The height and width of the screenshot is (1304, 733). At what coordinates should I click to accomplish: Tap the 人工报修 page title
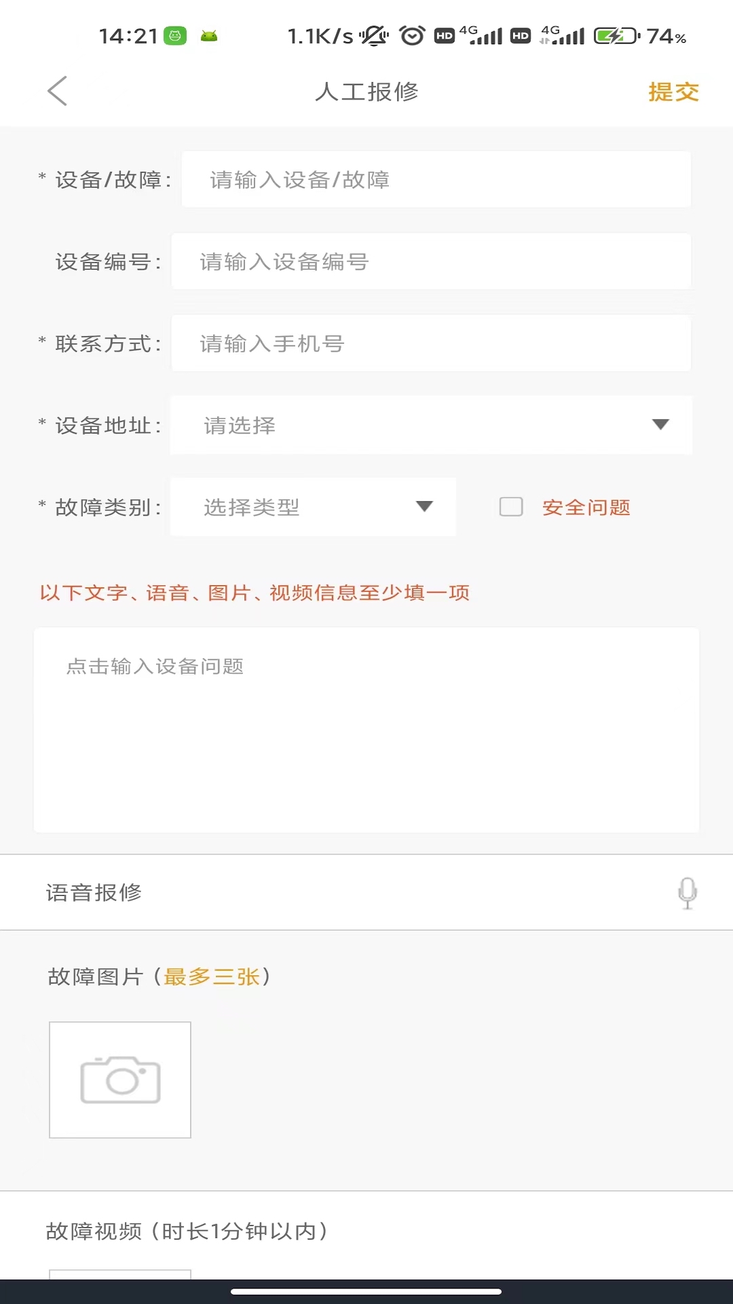(x=366, y=92)
